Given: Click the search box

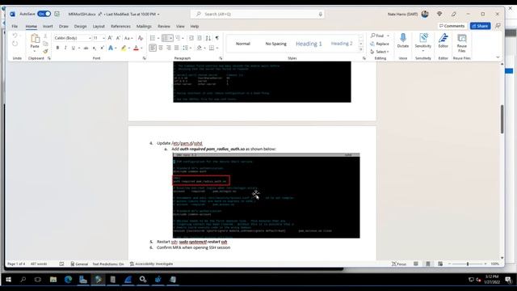Looking at the screenshot, I should point(258,14).
